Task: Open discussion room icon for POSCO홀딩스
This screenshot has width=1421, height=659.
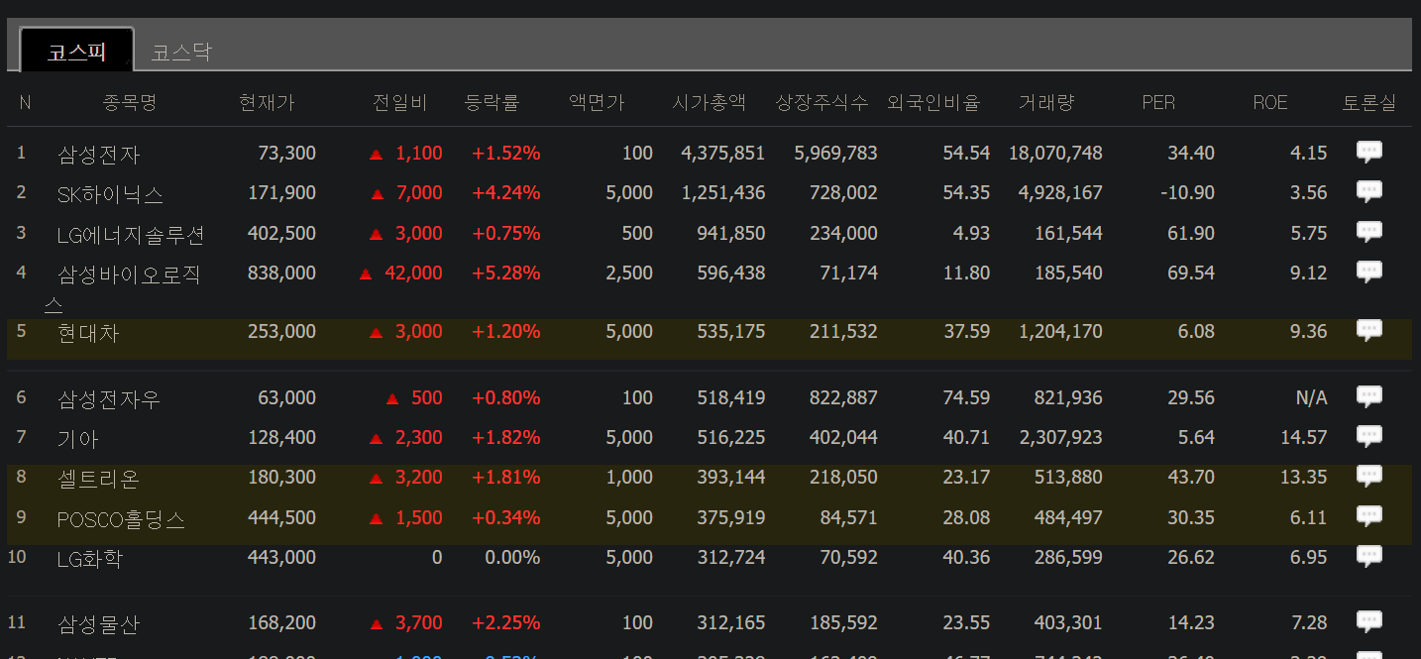Action: (x=1369, y=517)
